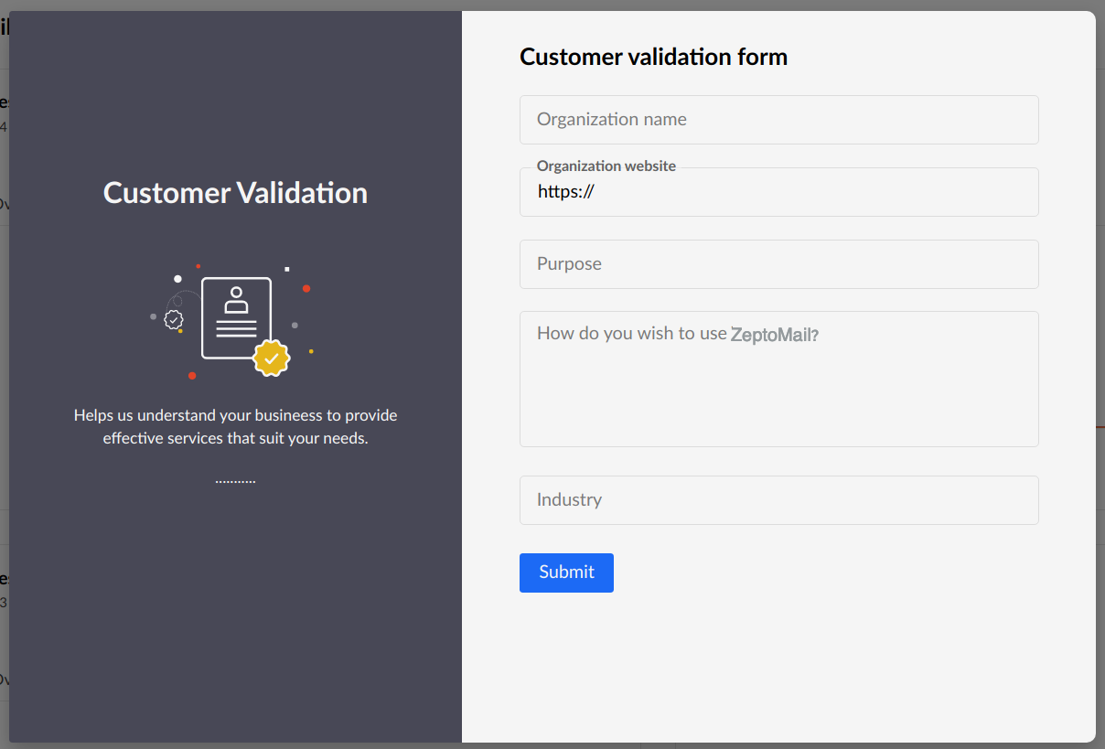Click the person avatar icon inside the card

pos(236,299)
